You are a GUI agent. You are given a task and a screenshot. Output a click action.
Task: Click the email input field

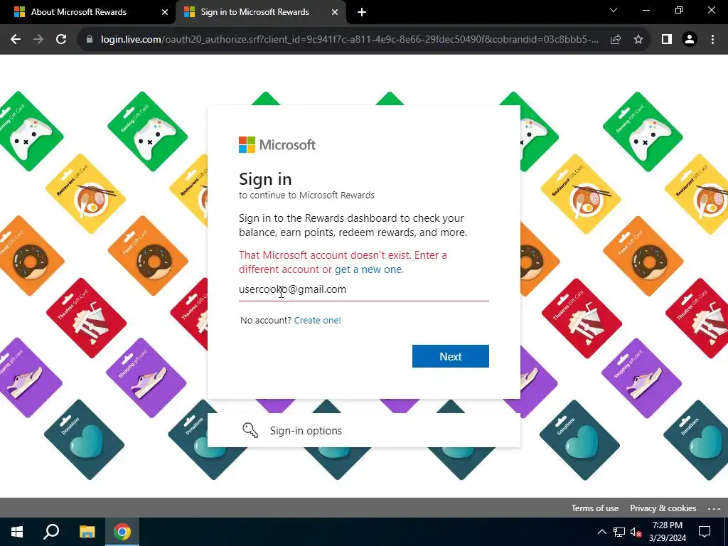[363, 290]
